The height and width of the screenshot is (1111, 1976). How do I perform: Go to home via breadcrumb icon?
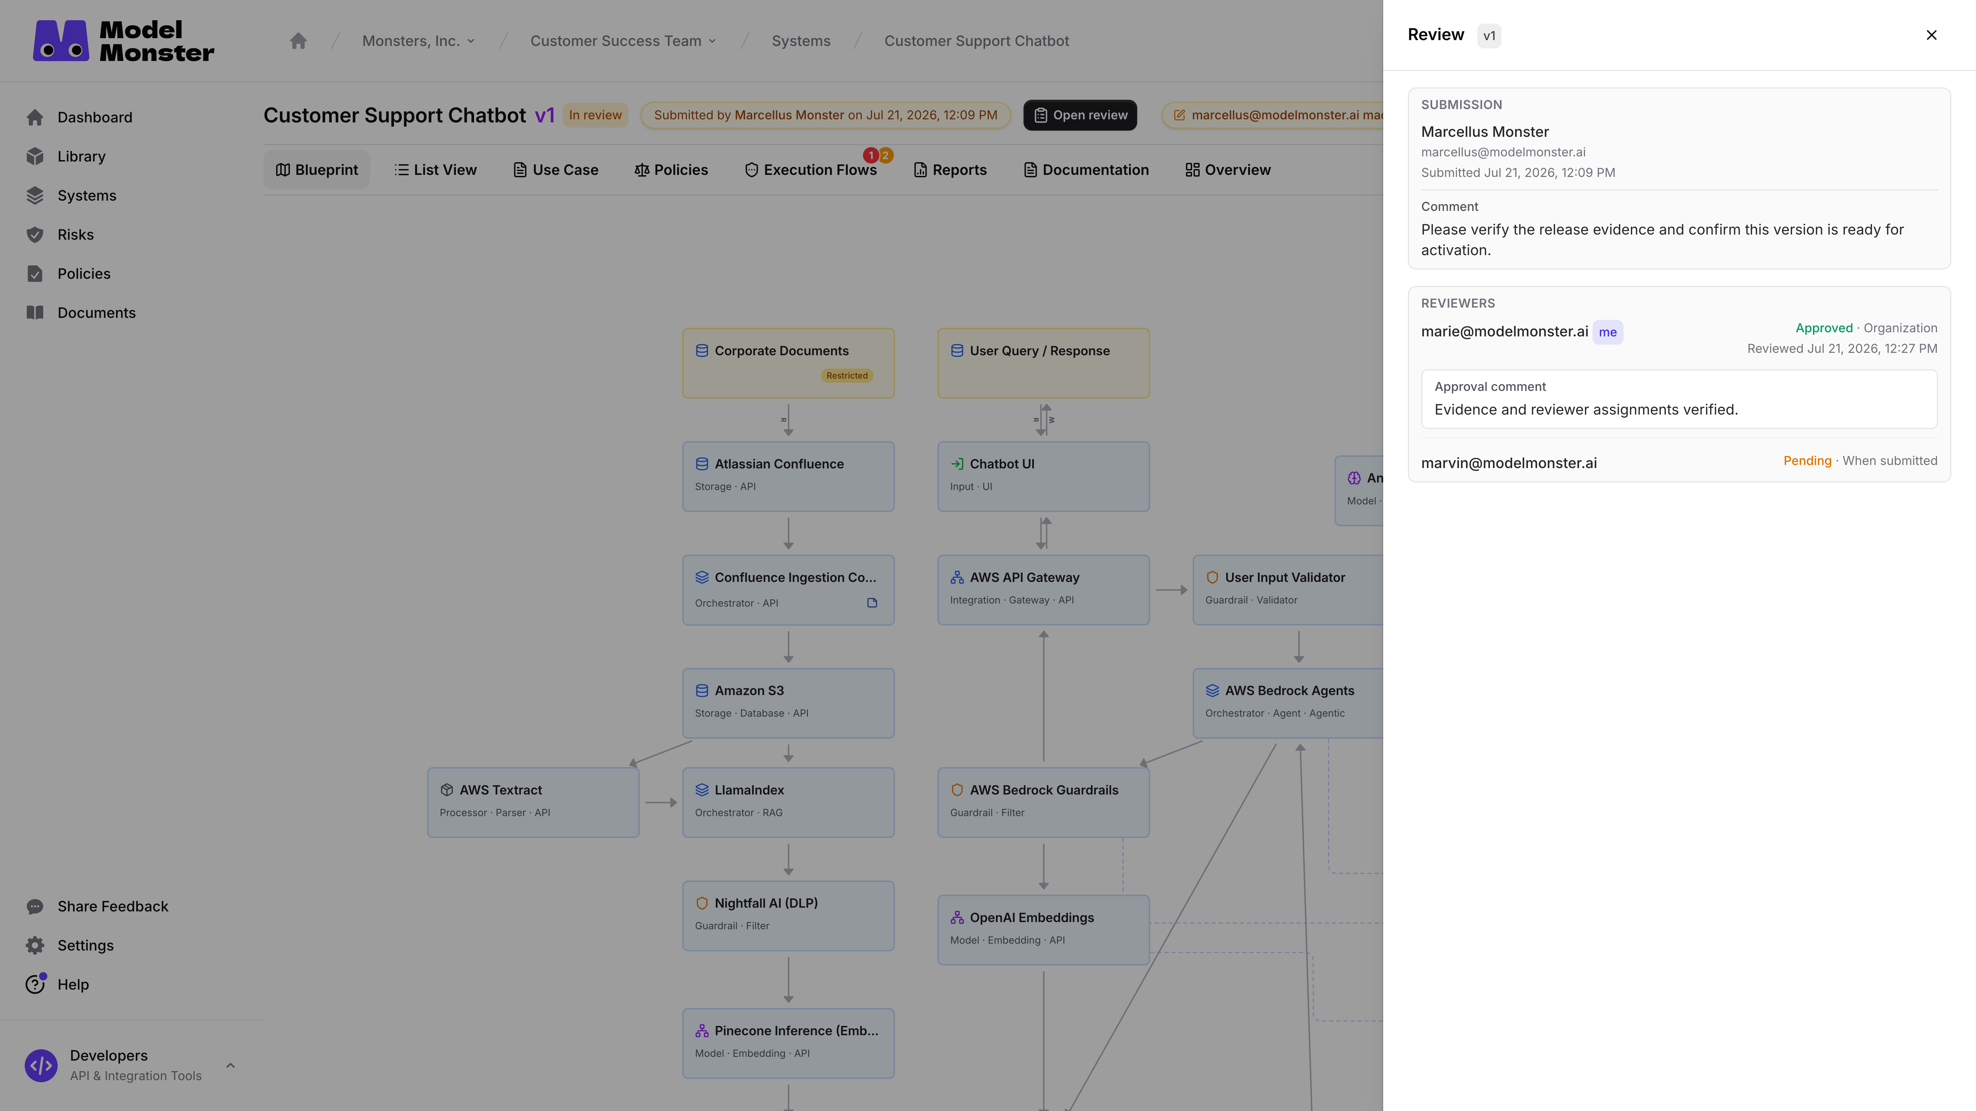click(298, 41)
